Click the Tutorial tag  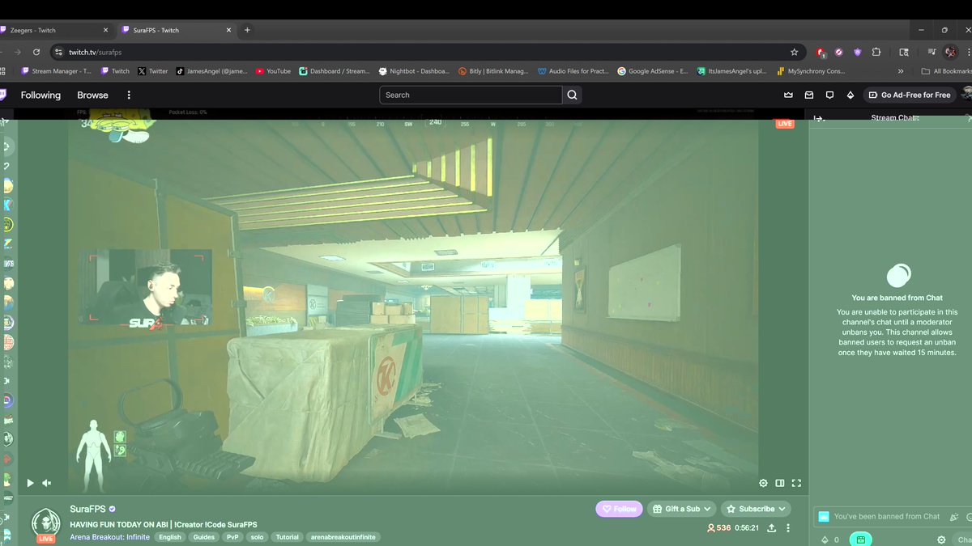[x=287, y=537]
